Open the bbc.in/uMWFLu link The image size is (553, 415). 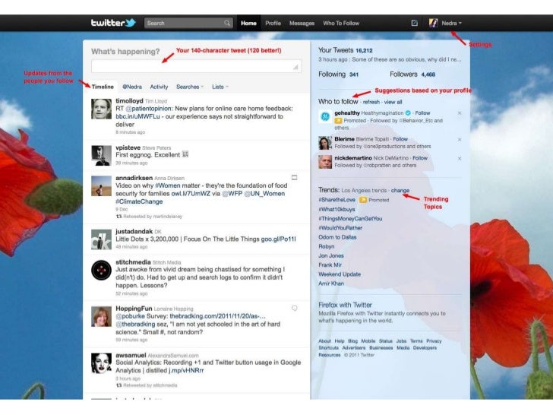click(x=137, y=116)
